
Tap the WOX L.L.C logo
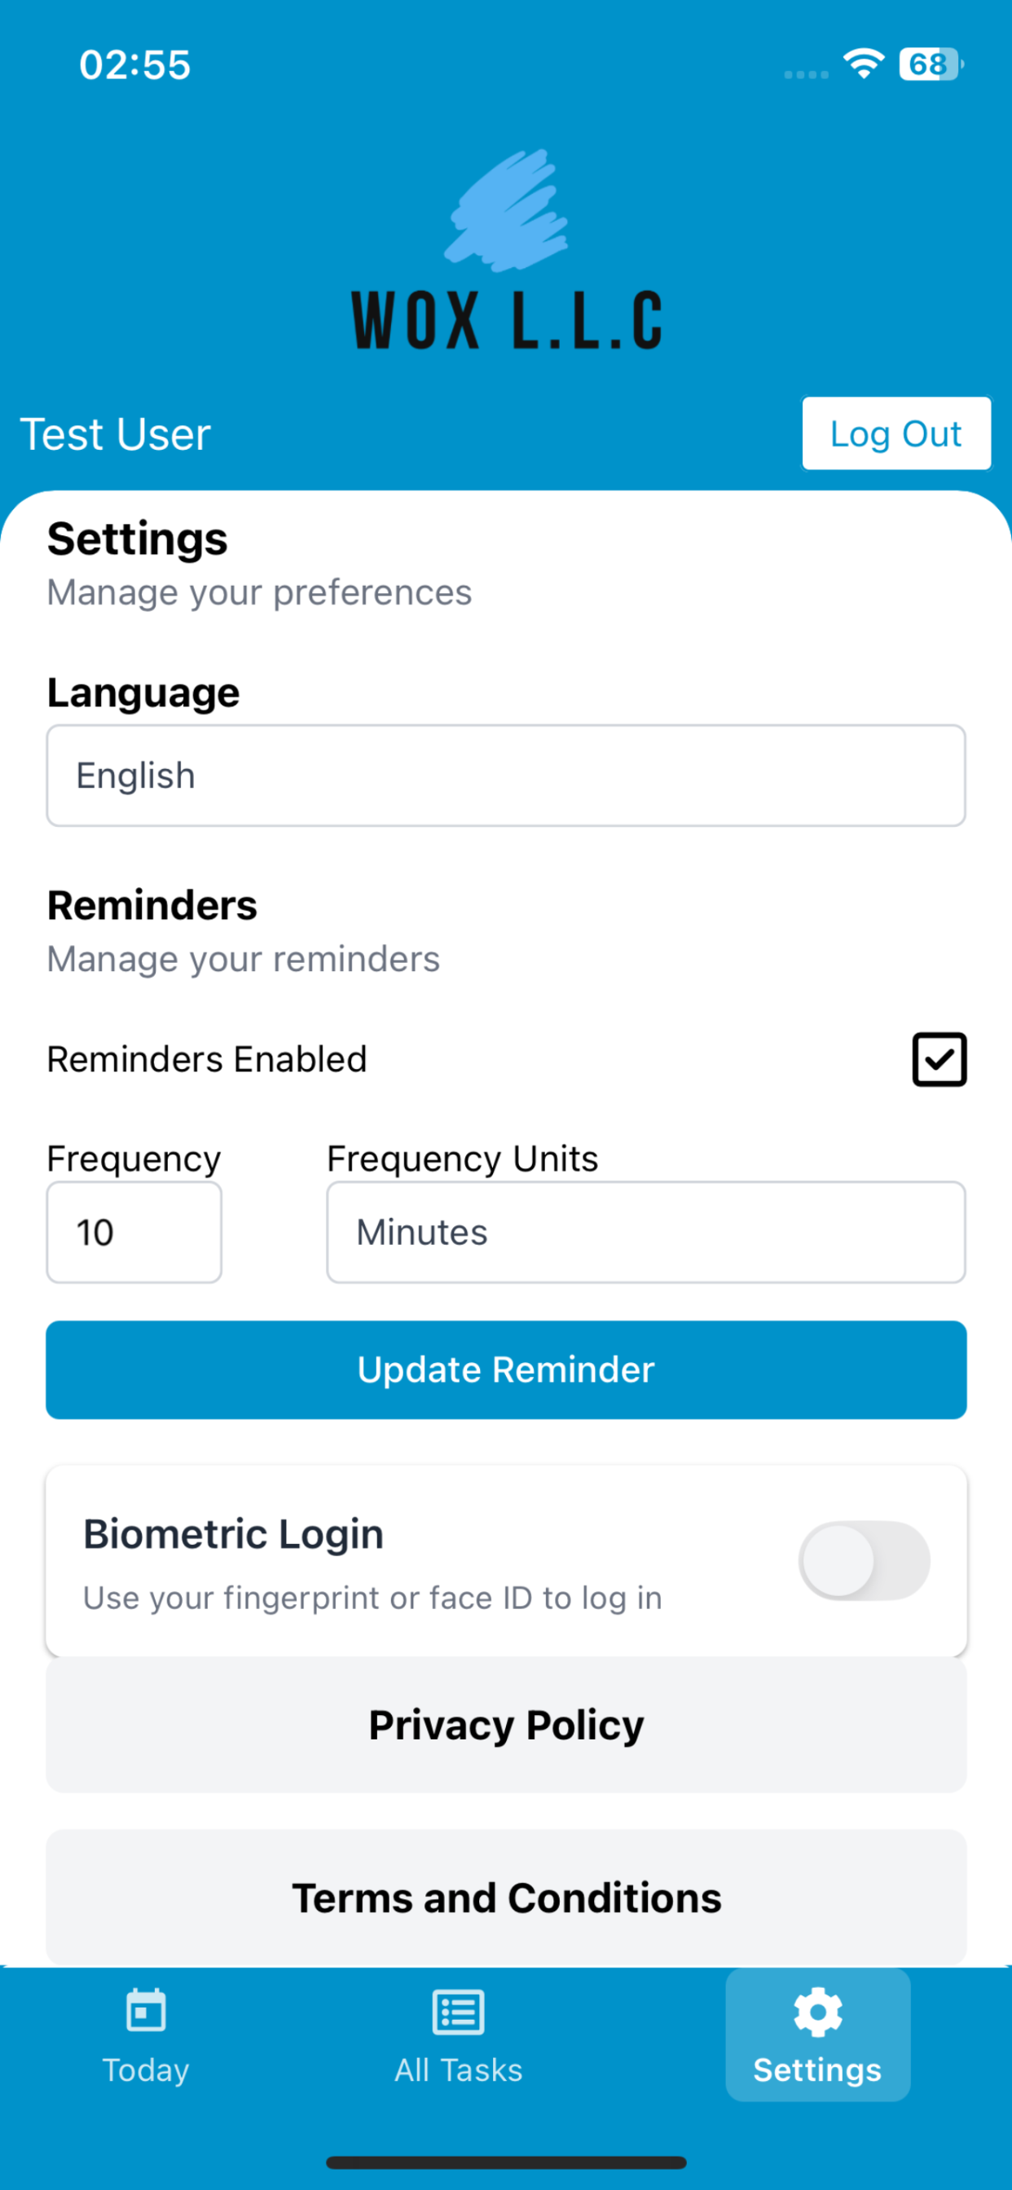507,250
